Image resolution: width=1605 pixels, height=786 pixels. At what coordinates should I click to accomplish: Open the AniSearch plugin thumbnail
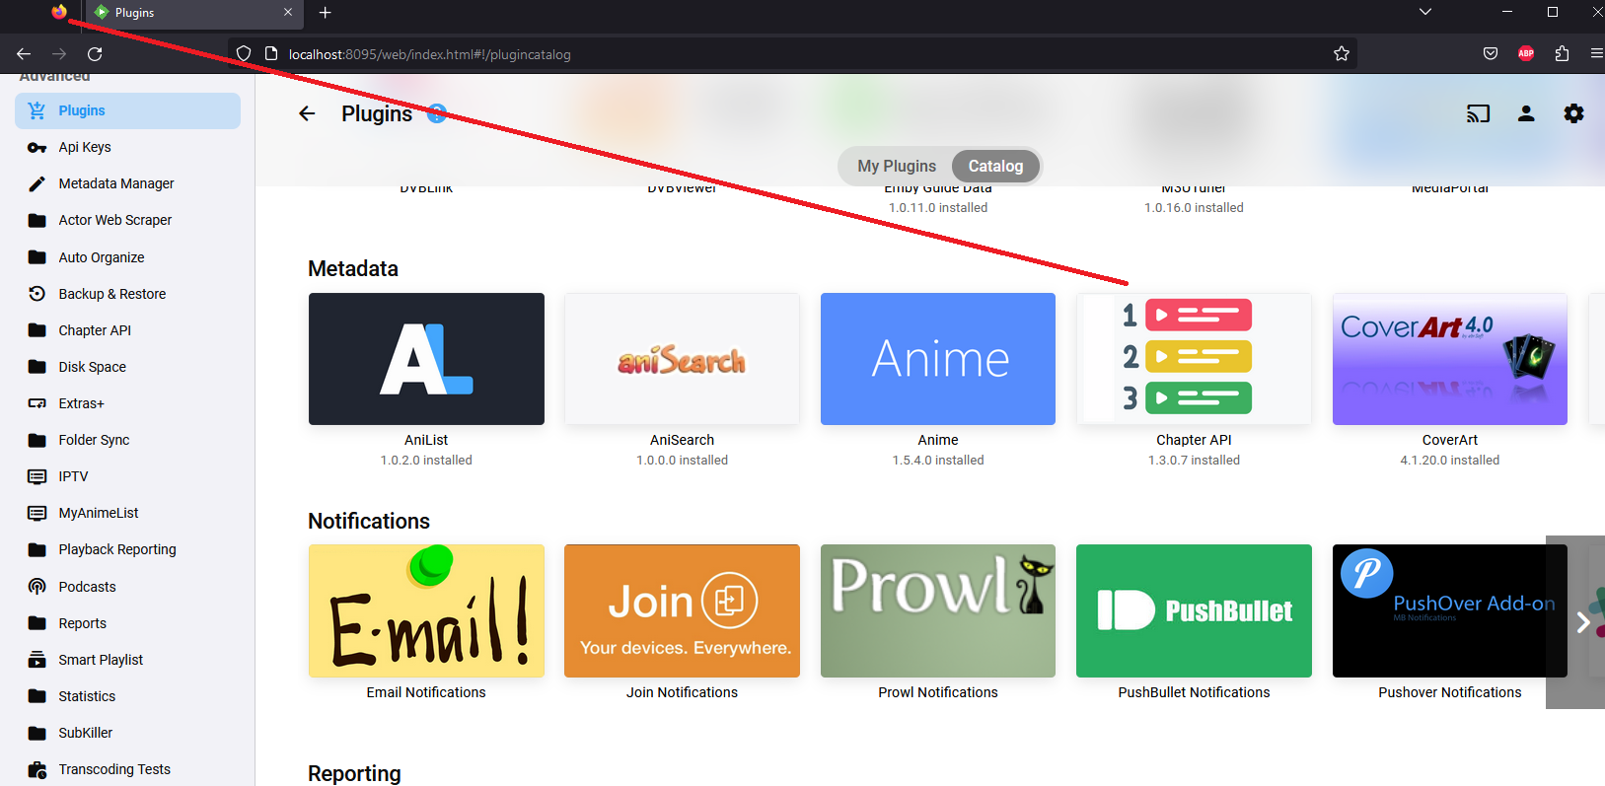click(682, 359)
